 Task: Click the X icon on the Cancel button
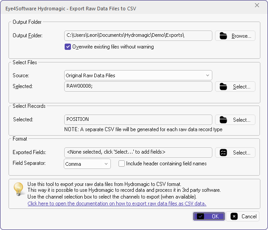(x=234, y=217)
